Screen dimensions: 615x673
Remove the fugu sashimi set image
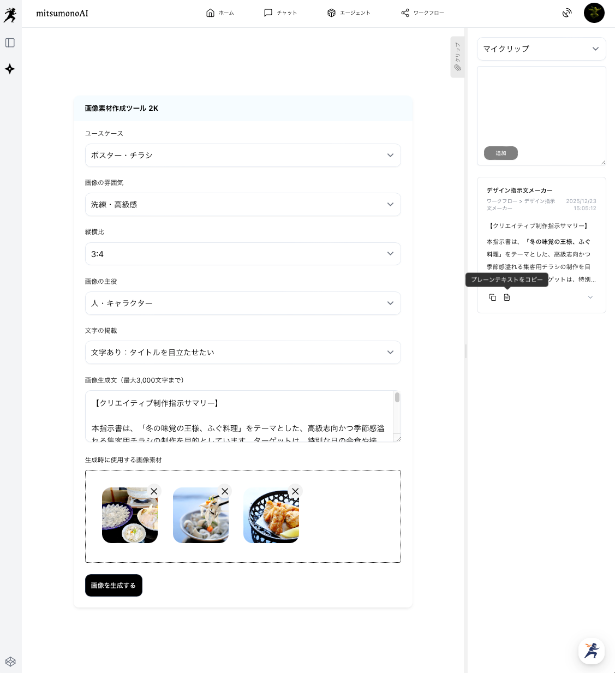tap(154, 491)
